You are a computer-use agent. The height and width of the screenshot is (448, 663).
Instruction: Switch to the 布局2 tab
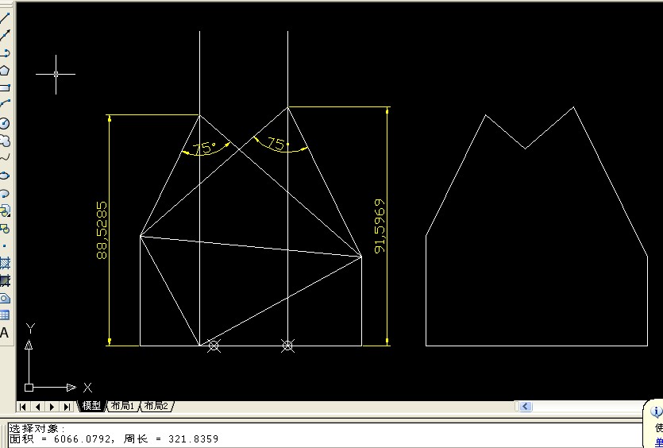click(x=156, y=406)
